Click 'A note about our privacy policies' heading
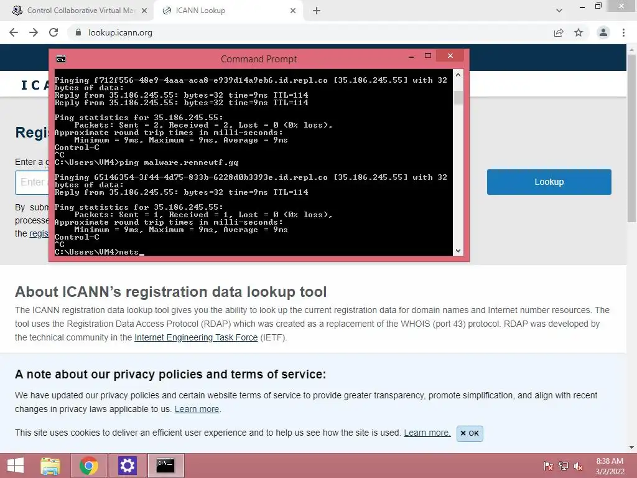The height and width of the screenshot is (478, 637). coord(170,374)
